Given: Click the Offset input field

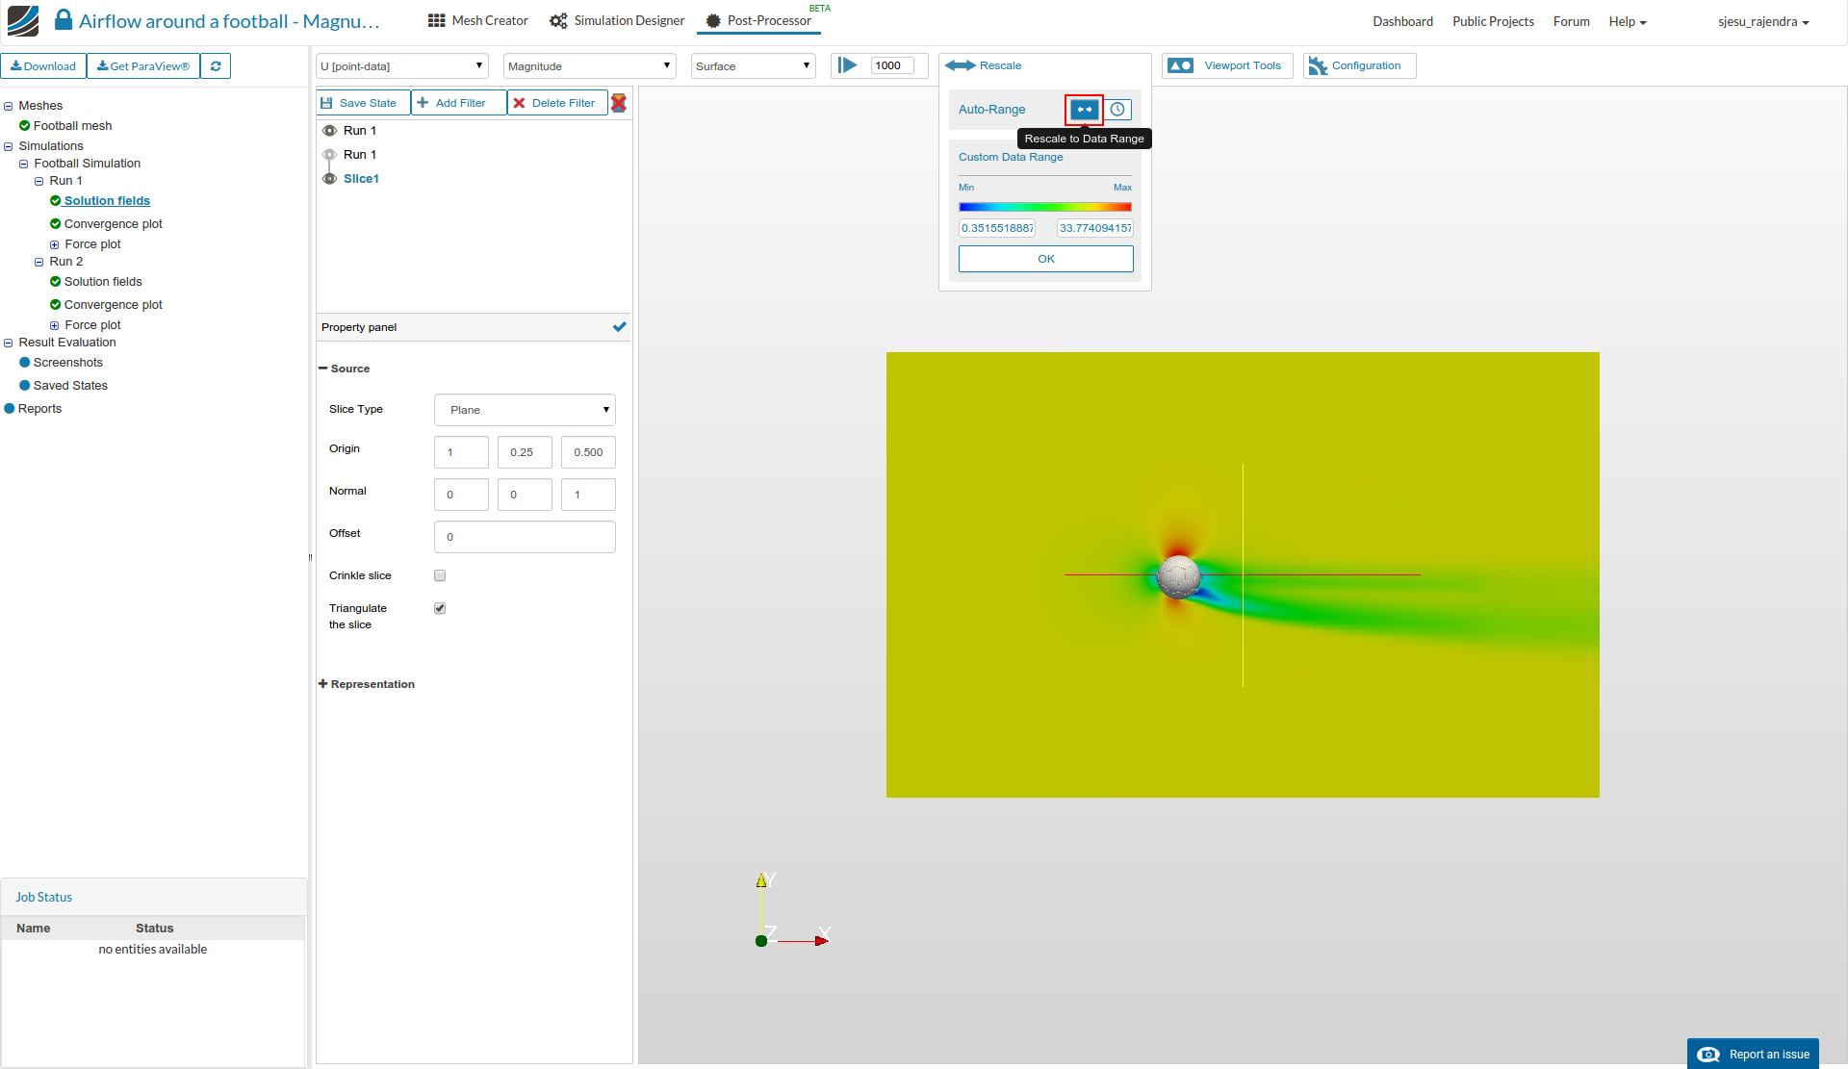Looking at the screenshot, I should click(525, 537).
